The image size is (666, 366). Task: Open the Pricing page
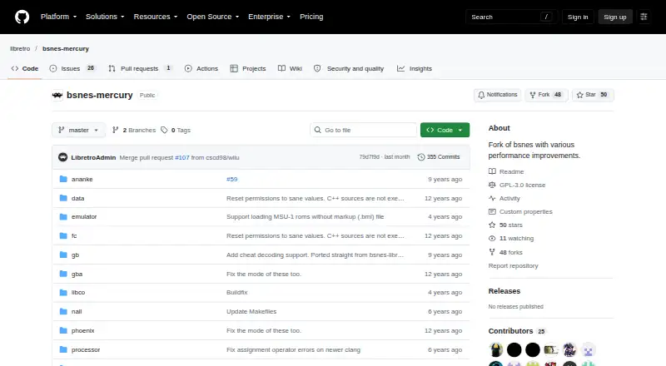tap(311, 17)
